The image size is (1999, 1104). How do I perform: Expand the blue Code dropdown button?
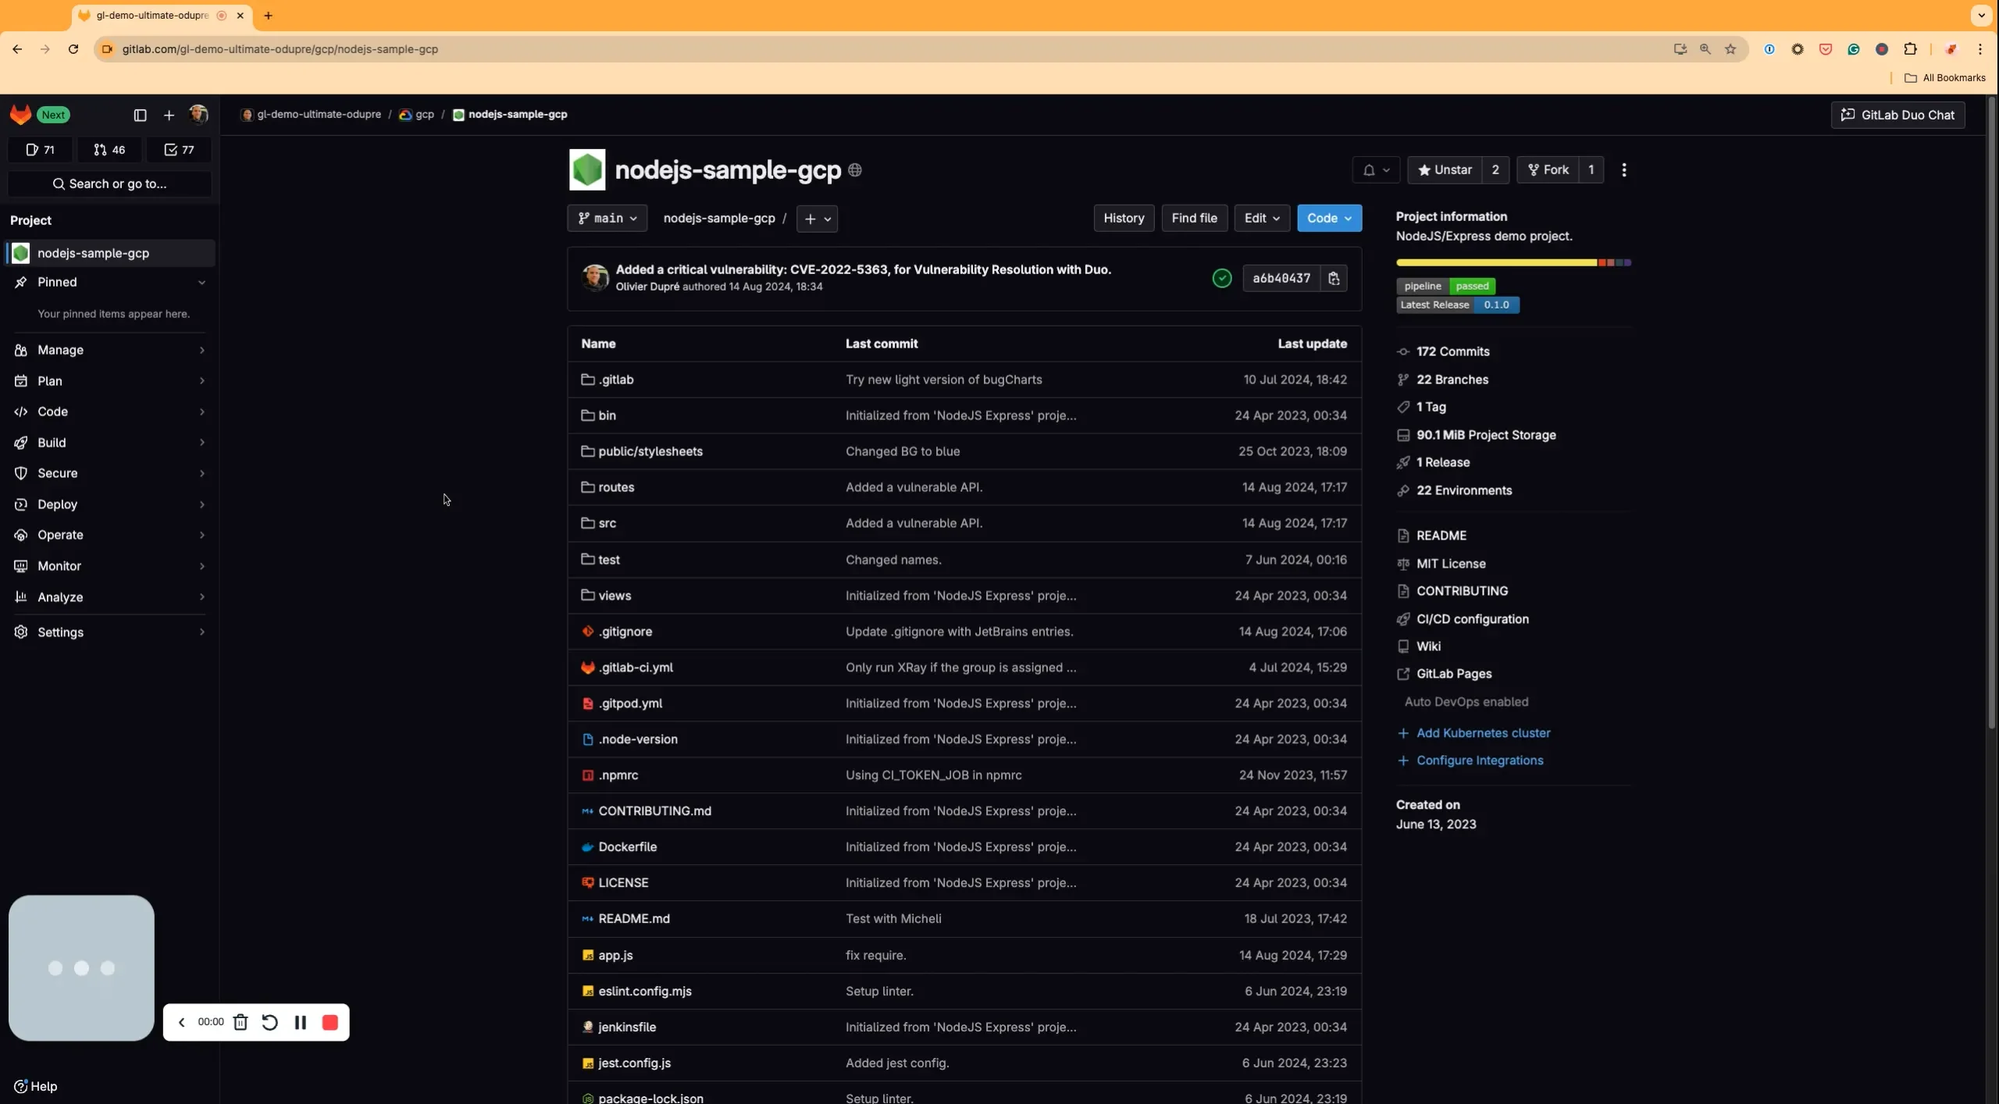pos(1329,218)
